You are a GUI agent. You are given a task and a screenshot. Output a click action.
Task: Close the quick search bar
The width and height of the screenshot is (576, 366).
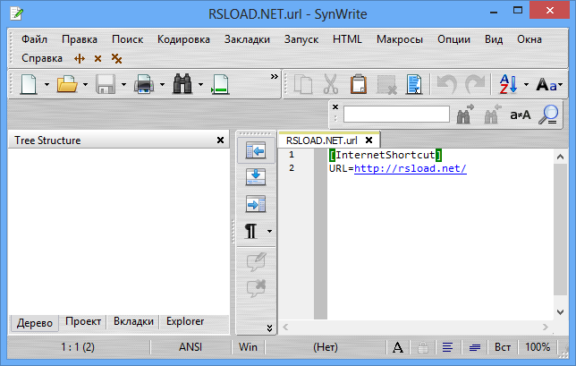click(x=335, y=106)
